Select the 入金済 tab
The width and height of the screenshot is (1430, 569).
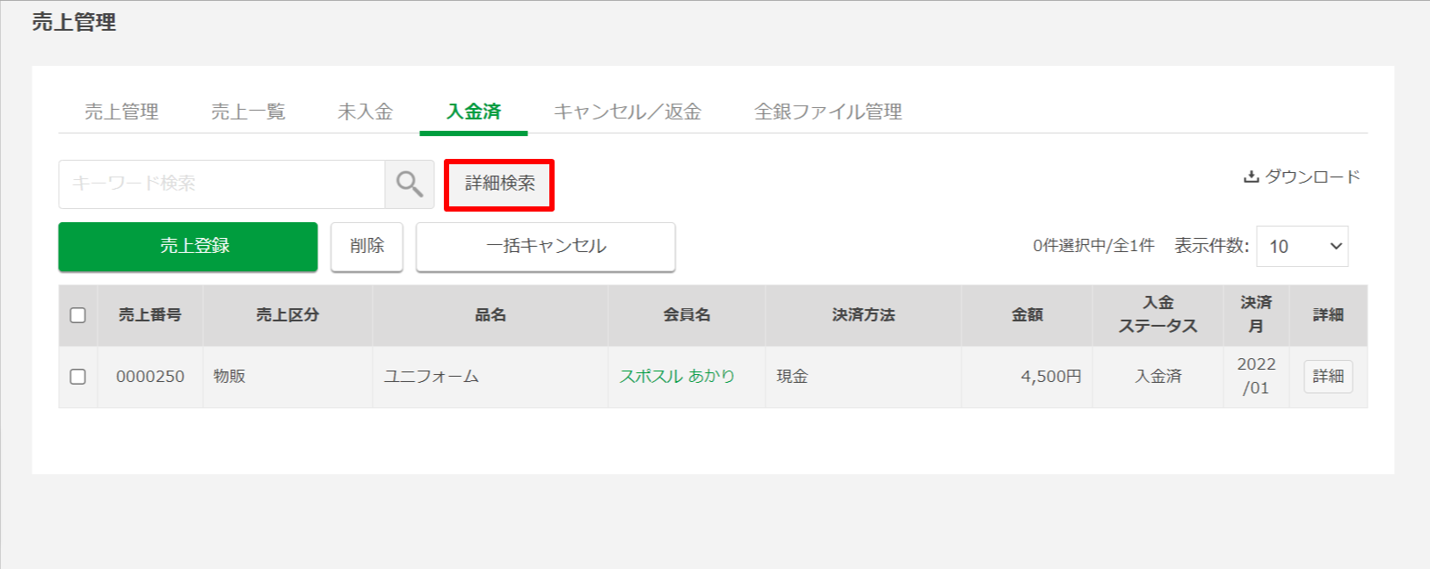coord(474,112)
